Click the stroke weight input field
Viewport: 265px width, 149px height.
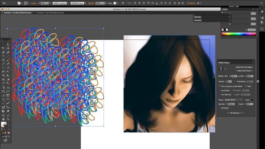click(x=45, y=3)
